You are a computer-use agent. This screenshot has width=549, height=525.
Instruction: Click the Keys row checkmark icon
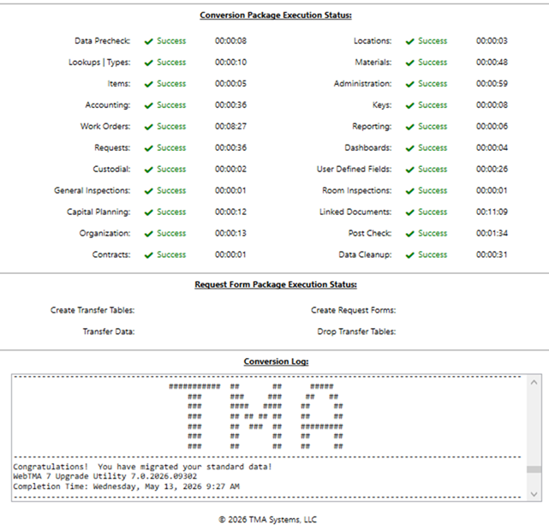[410, 105]
